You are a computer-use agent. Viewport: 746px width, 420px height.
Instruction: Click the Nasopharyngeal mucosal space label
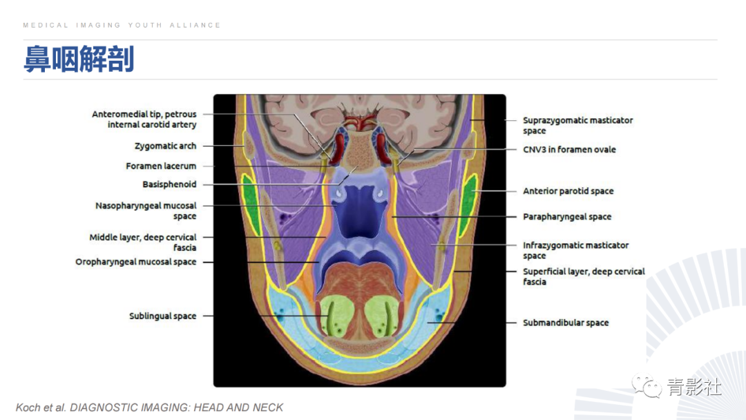146,211
